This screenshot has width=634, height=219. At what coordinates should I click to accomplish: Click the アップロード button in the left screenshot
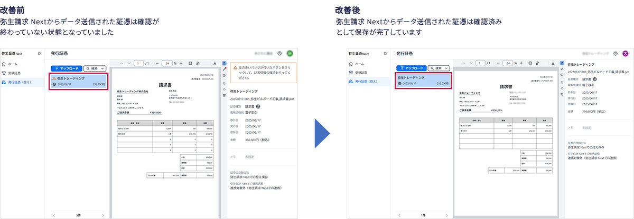coord(66,68)
